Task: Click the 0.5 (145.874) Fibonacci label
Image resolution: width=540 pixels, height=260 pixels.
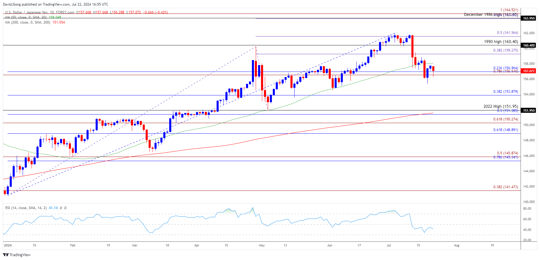Action: pos(508,153)
